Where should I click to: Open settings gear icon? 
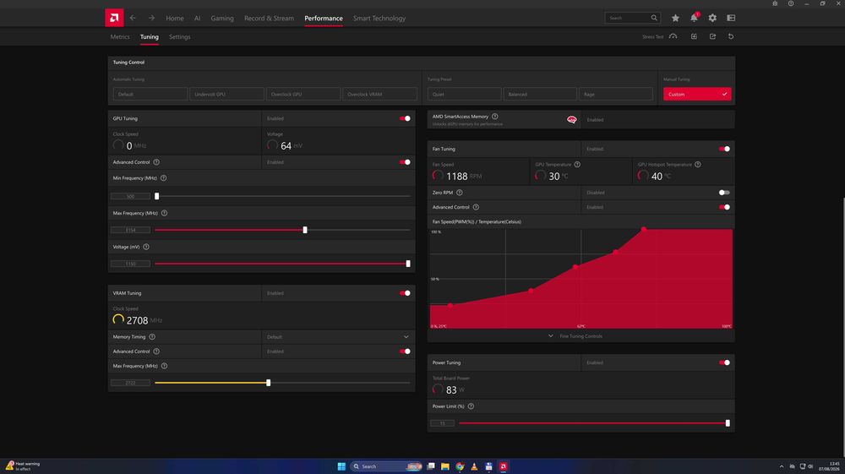point(712,18)
